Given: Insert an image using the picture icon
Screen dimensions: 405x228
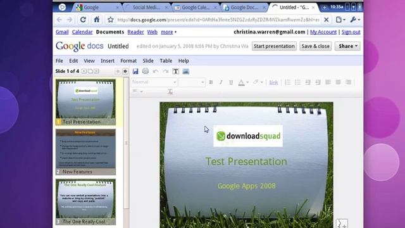Looking at the screenshot, I should pos(185,72).
